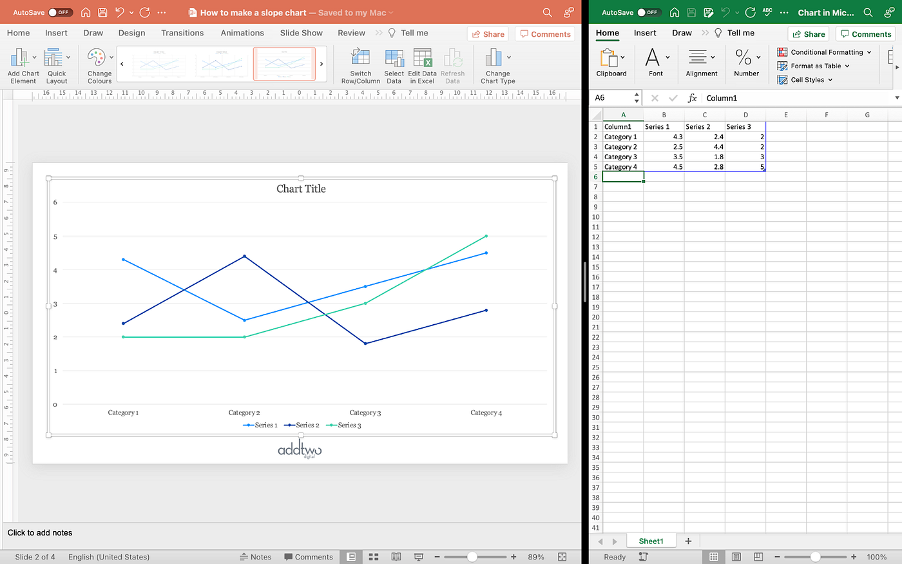Viewport: 902px width, 564px height.
Task: Click PowerPoint undo icon
Action: tap(120, 12)
